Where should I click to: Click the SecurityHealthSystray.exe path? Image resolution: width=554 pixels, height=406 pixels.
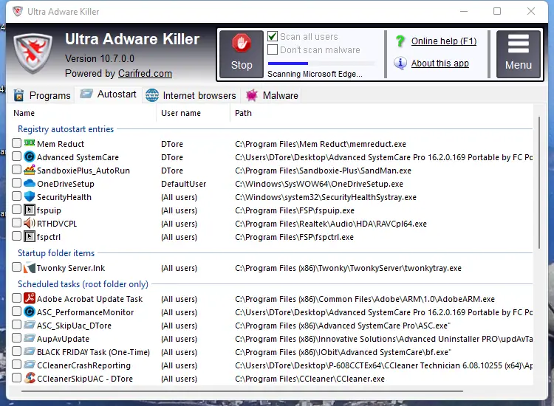326,197
